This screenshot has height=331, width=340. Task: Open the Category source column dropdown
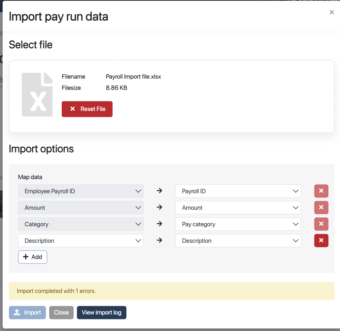tap(81, 224)
